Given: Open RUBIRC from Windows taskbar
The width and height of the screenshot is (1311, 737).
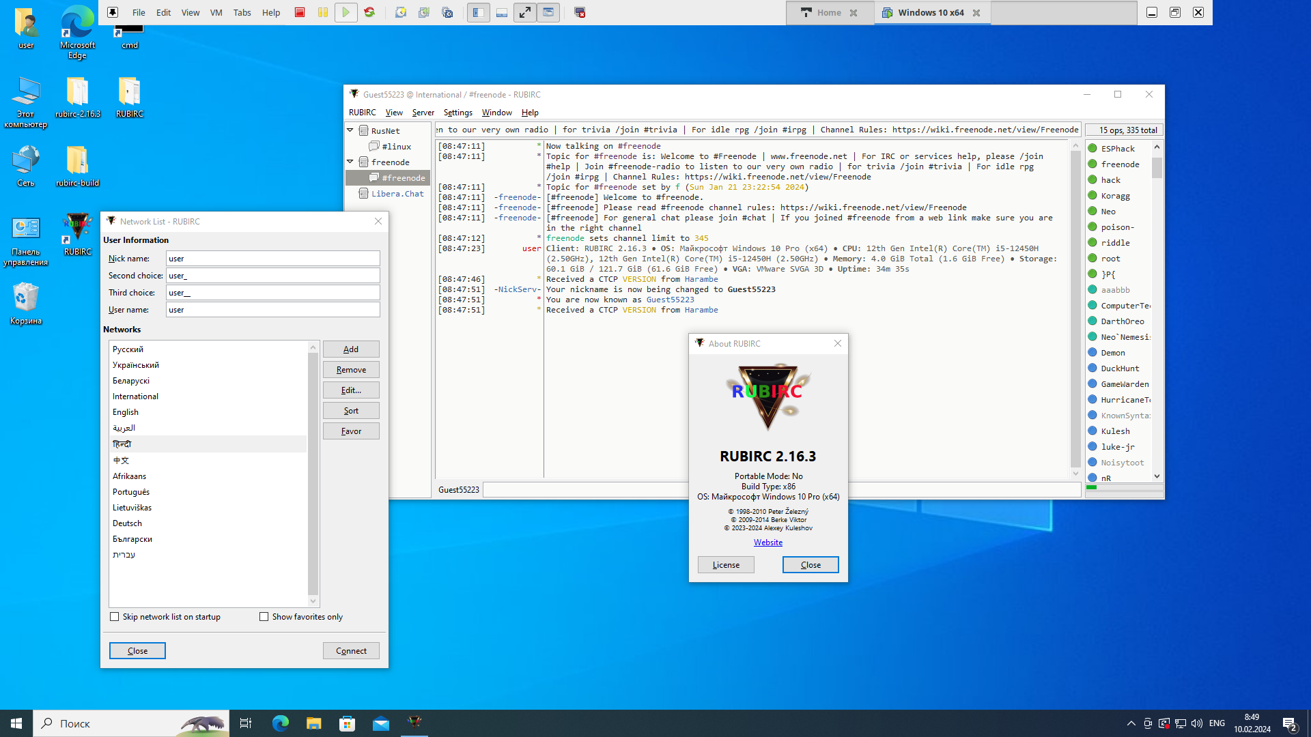Looking at the screenshot, I should click(x=414, y=723).
